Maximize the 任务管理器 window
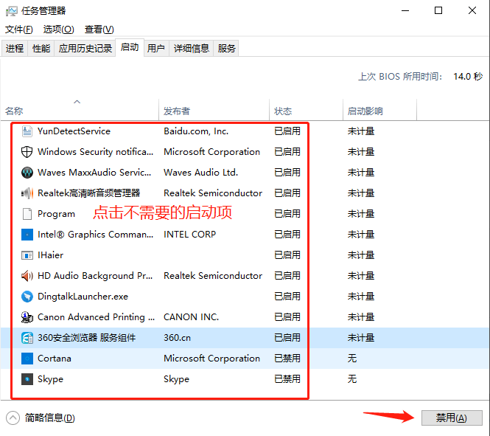This screenshot has width=490, height=436. tap(438, 10)
